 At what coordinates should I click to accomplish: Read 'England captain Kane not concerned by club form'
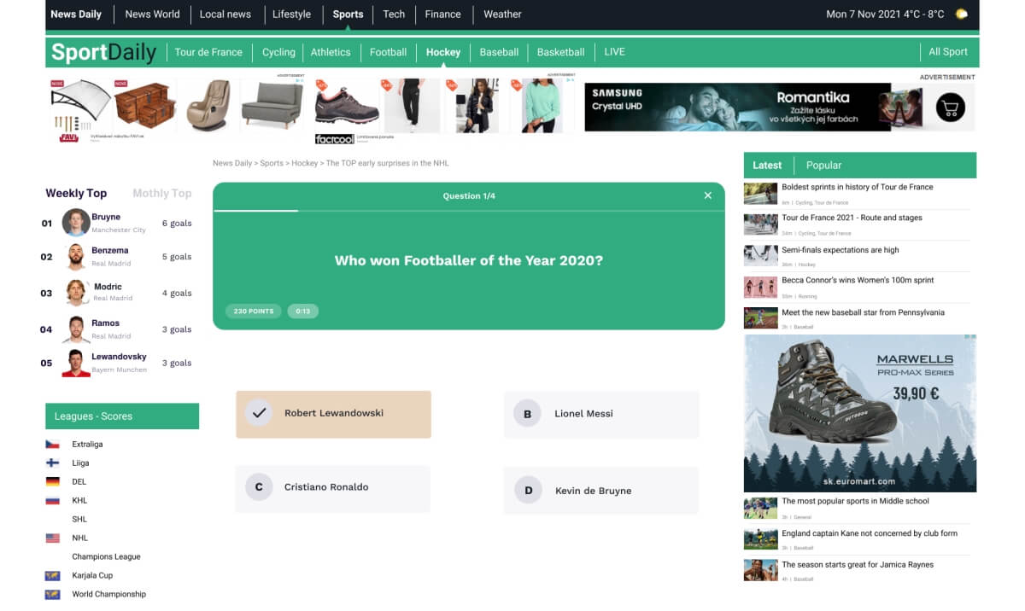[870, 533]
